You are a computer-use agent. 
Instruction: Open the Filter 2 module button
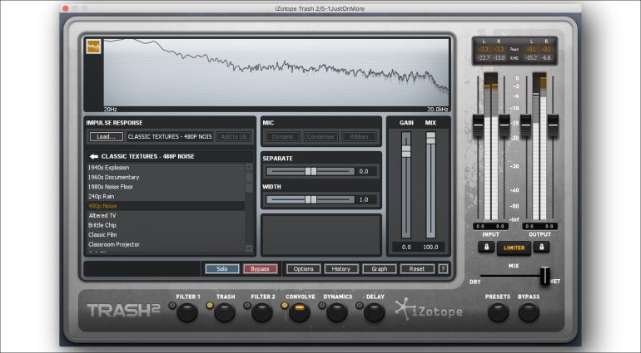(x=262, y=313)
